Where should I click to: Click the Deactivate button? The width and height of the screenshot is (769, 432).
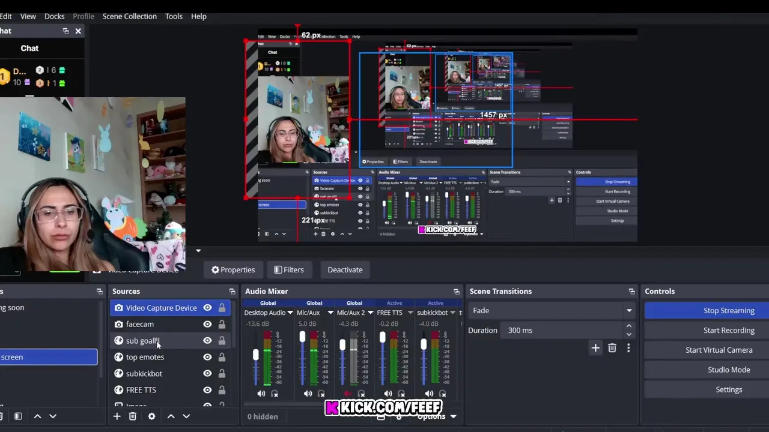[x=345, y=270]
